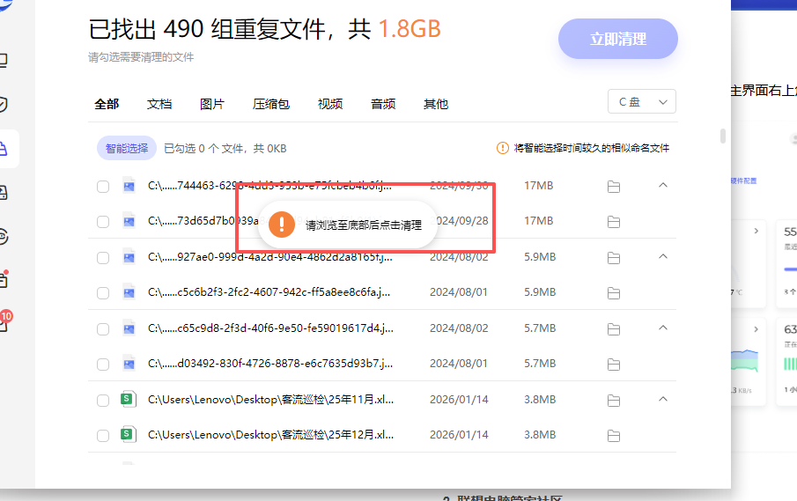The image size is (797, 501).
Task: Select the 视频 category tab
Action: pos(330,104)
